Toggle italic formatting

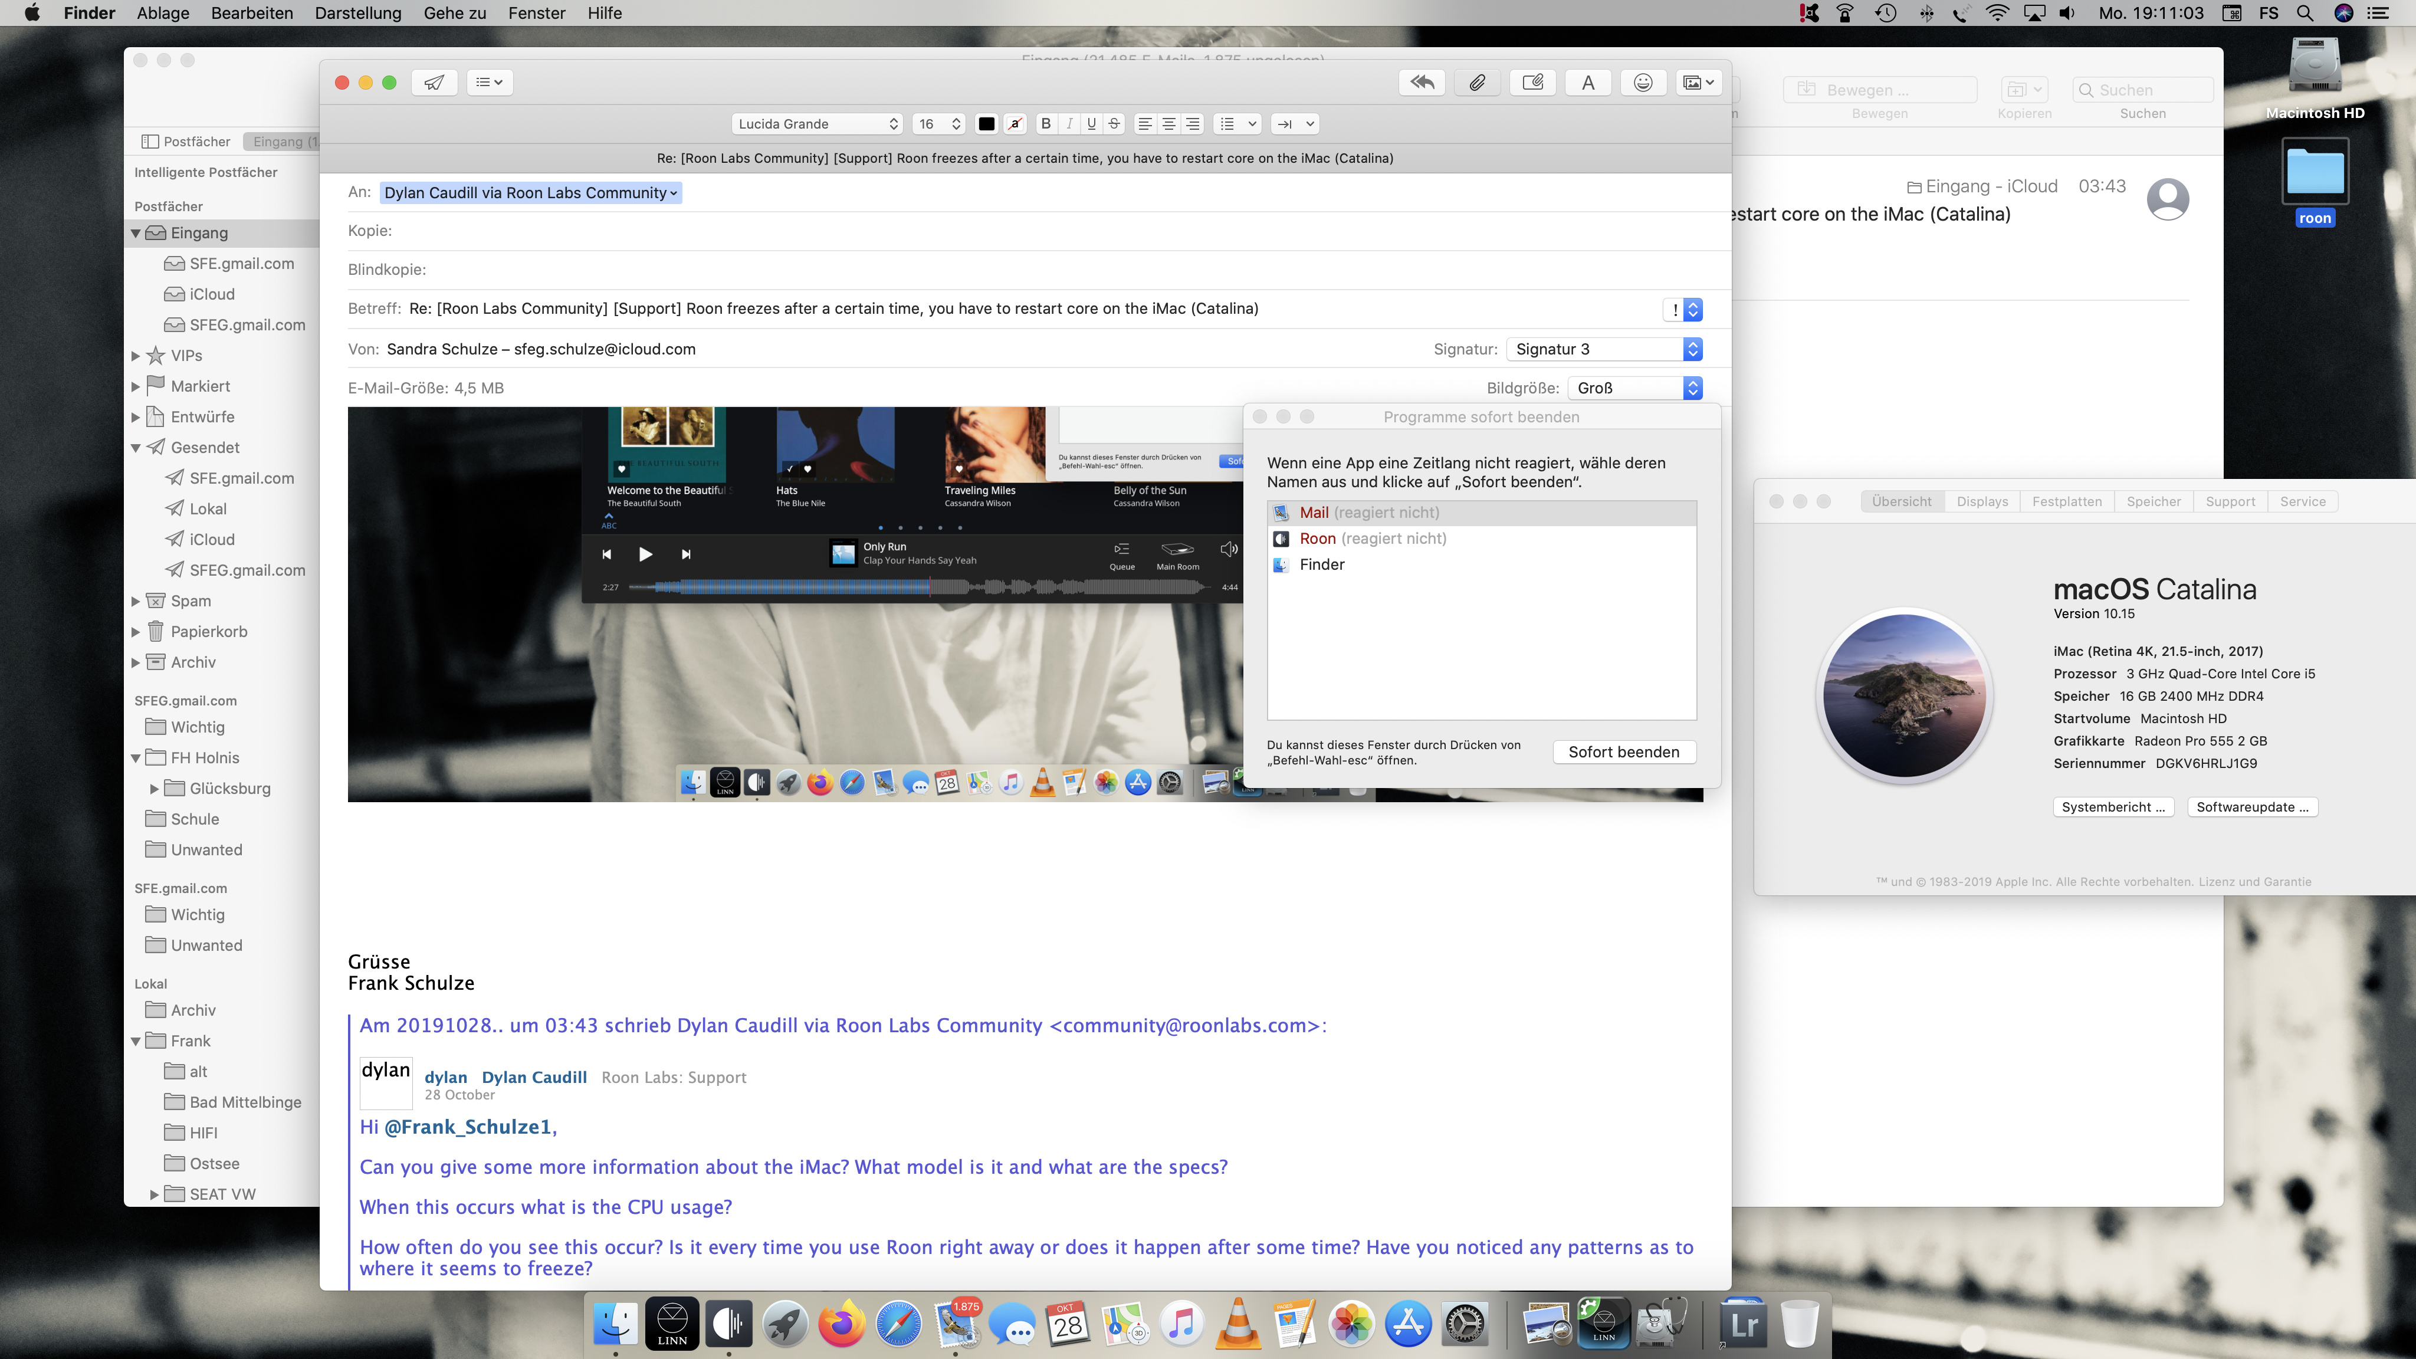1069,124
